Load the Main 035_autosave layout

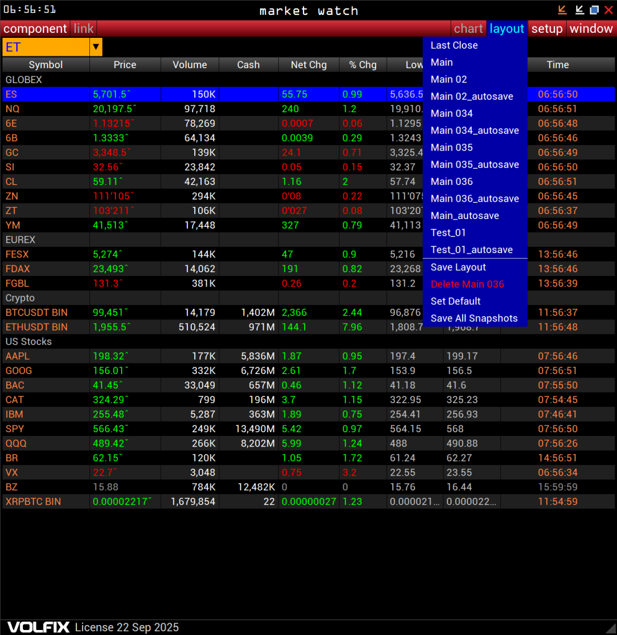point(475,164)
